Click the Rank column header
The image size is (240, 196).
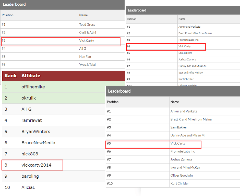10,76
